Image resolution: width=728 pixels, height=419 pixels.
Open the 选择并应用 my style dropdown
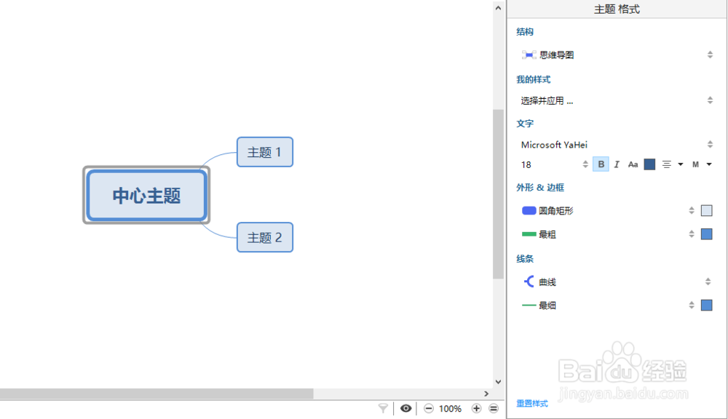pyautogui.click(x=617, y=100)
